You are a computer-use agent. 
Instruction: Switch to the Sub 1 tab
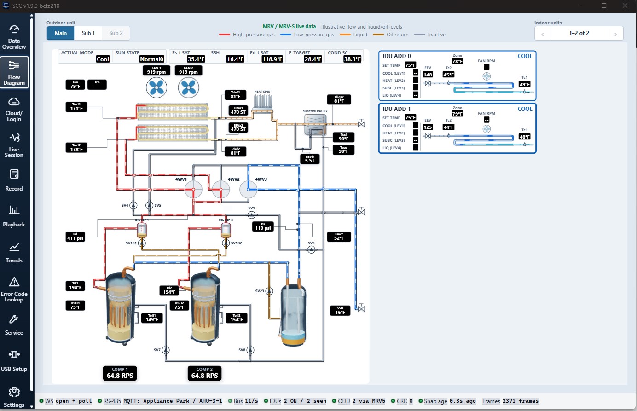pyautogui.click(x=88, y=33)
